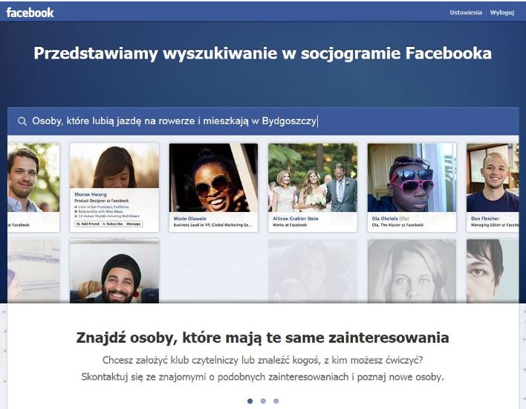Click the faded woman portrait thumbnail
The width and height of the screenshot is (526, 409).
412,271
